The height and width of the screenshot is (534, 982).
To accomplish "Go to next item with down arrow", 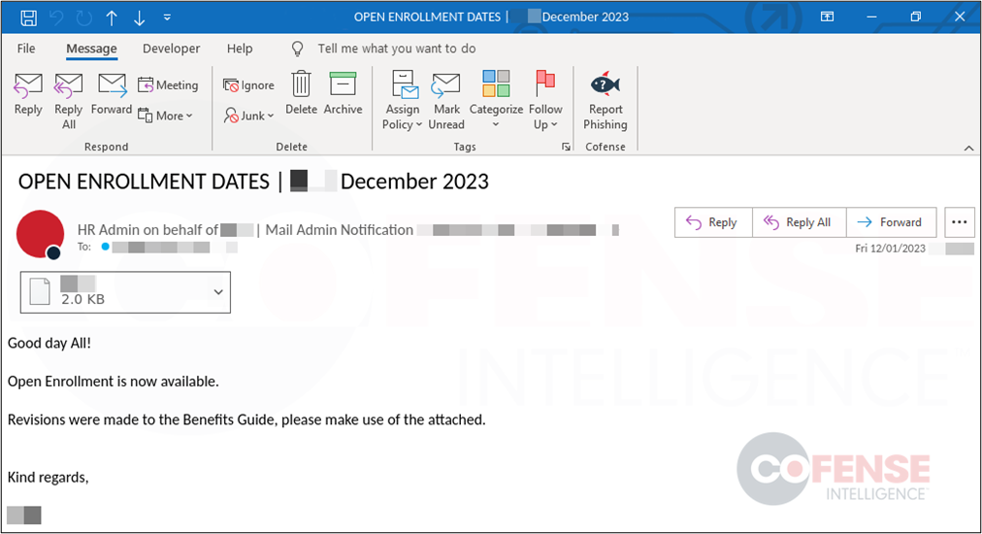I will [x=139, y=18].
